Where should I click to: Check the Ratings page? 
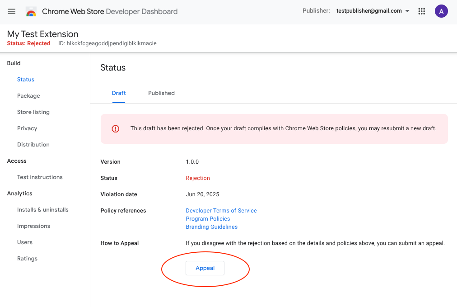27,258
